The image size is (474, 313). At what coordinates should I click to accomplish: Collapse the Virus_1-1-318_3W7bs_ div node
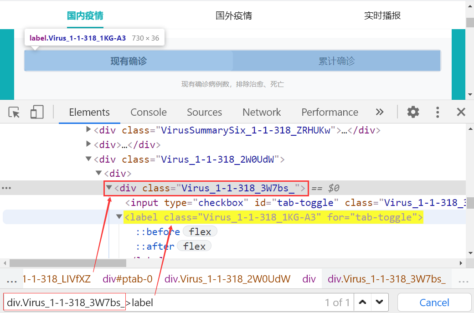point(109,188)
